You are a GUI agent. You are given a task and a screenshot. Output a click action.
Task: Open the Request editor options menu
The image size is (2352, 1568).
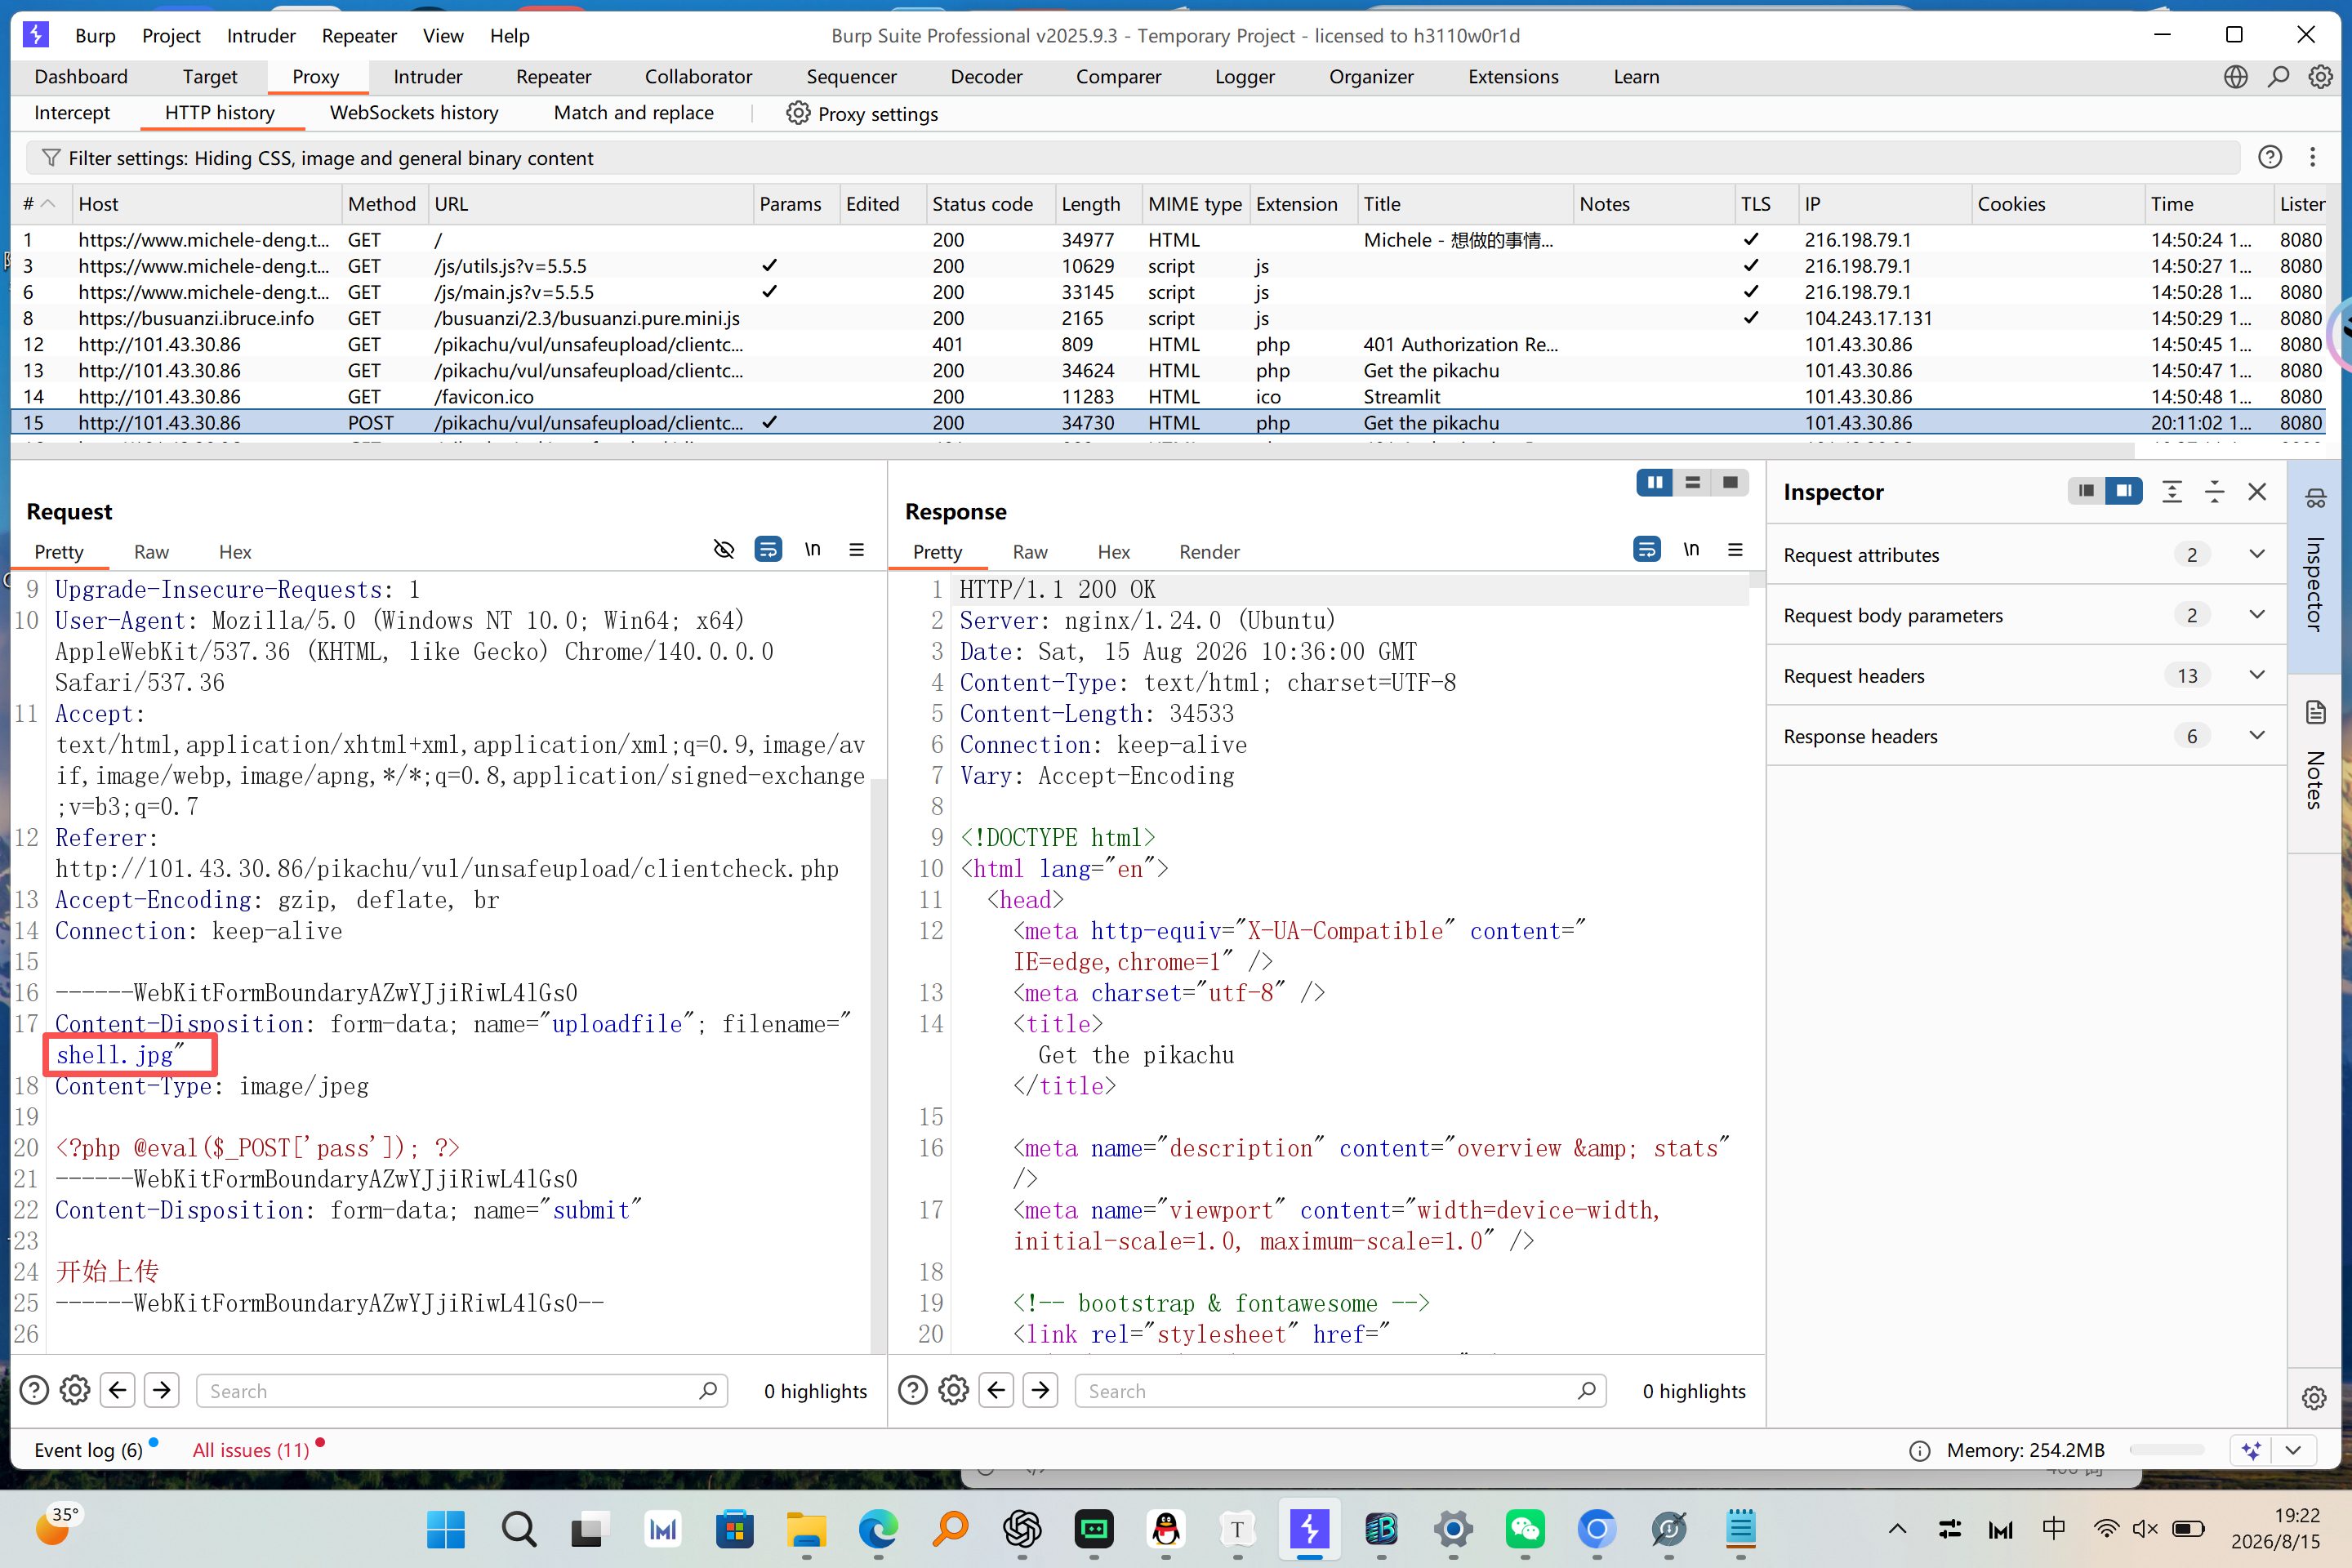(857, 550)
